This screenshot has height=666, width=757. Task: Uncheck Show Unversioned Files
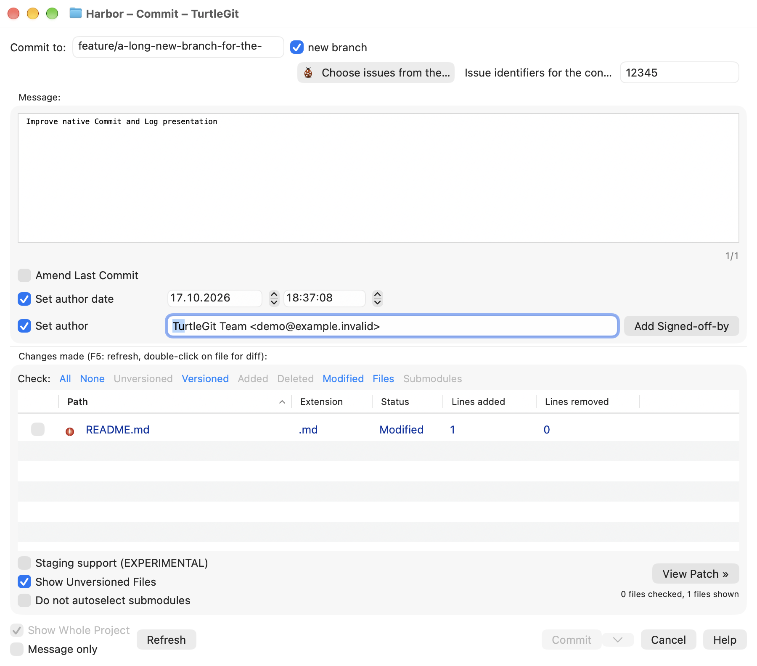24,582
